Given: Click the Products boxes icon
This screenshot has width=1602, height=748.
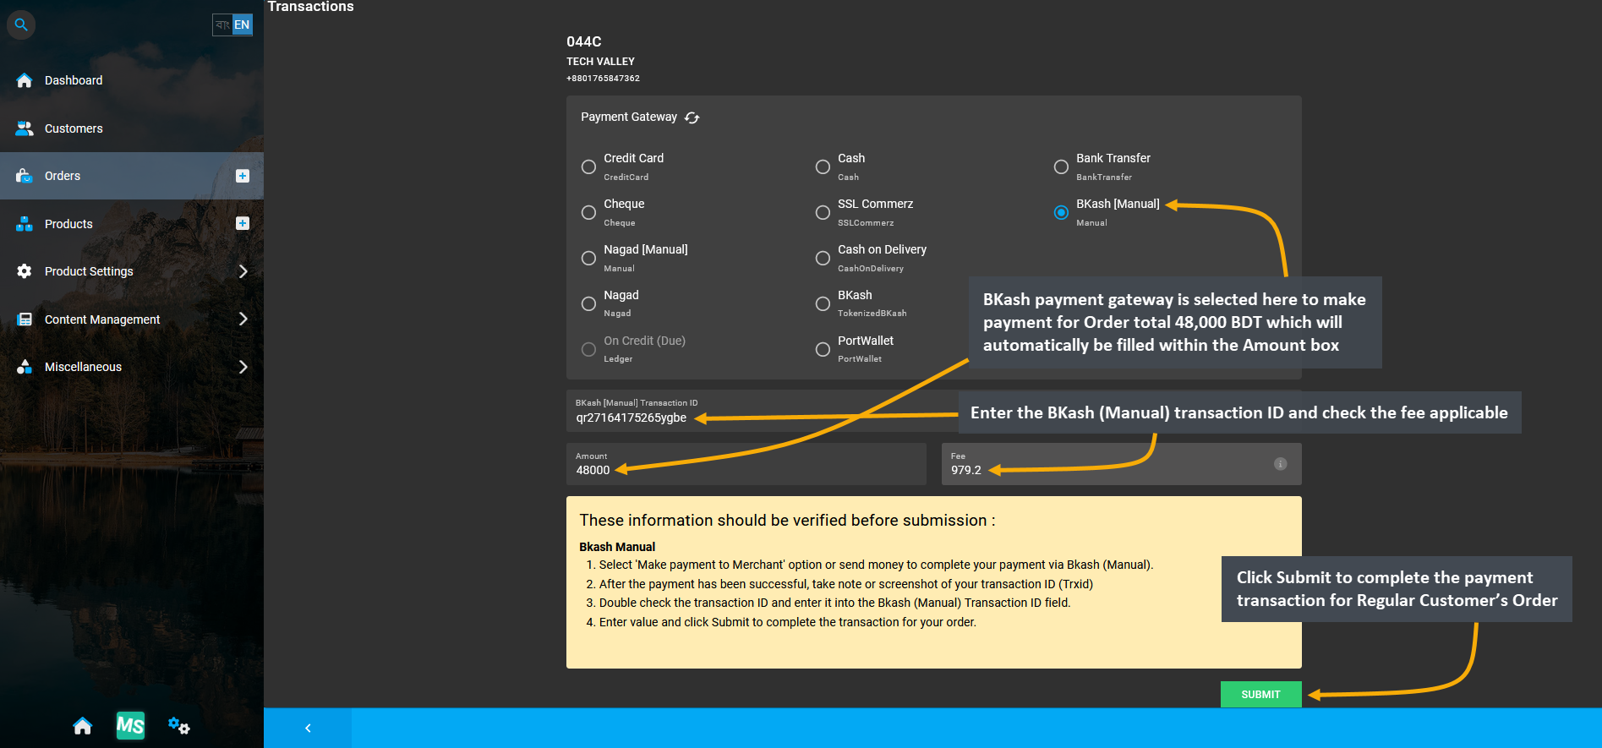Looking at the screenshot, I should pyautogui.click(x=25, y=224).
